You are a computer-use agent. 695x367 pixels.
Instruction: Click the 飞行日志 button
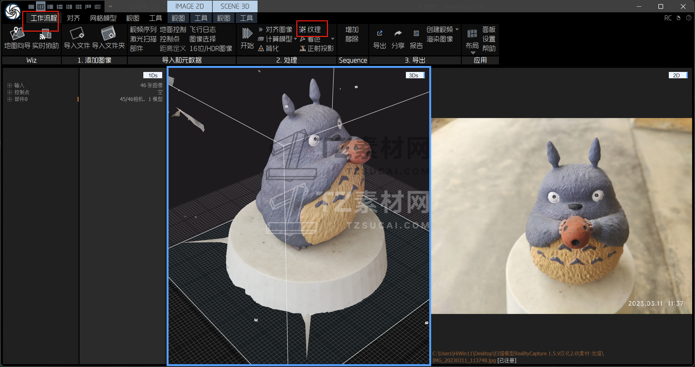(202, 30)
